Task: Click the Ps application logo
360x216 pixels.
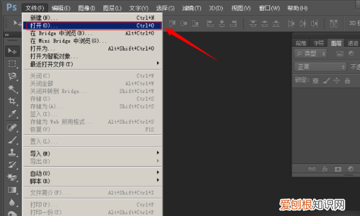Action: point(11,7)
